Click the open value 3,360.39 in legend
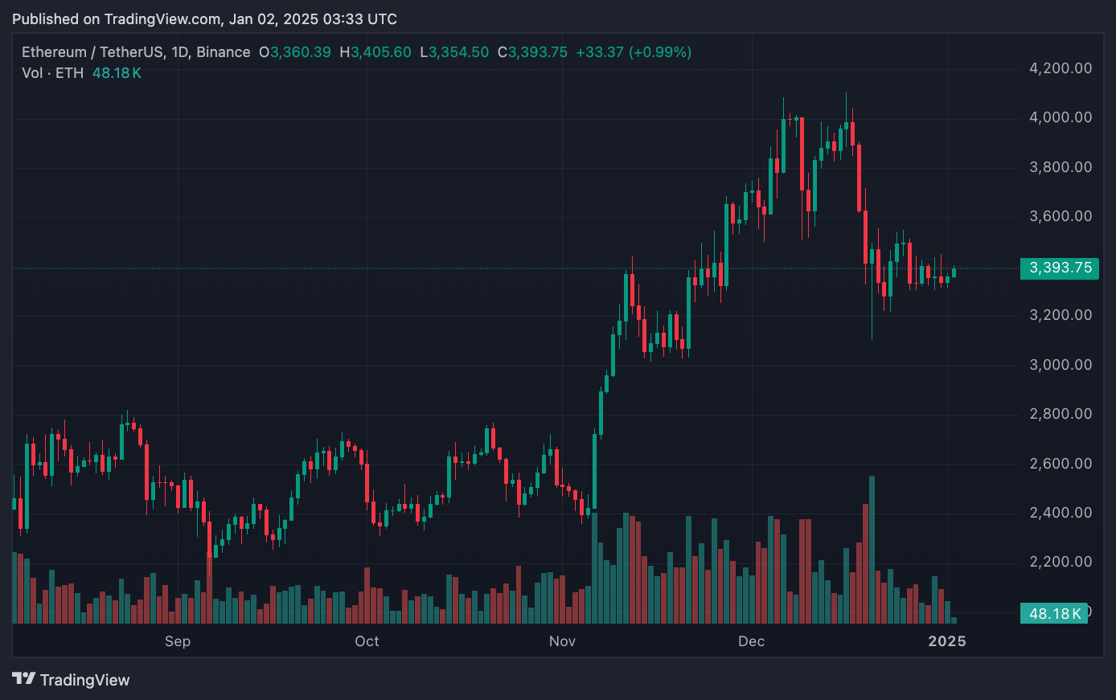Image resolution: width=1116 pixels, height=700 pixels. 300,52
